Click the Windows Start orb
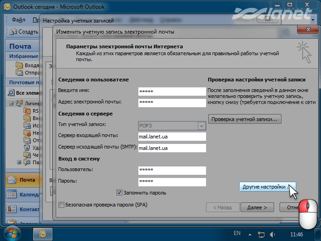 [x=11, y=233]
